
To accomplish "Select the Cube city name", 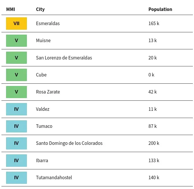I will [x=41, y=75].
